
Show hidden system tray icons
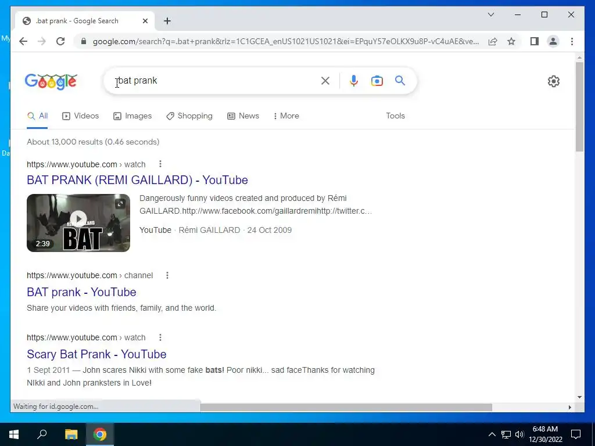click(x=492, y=434)
